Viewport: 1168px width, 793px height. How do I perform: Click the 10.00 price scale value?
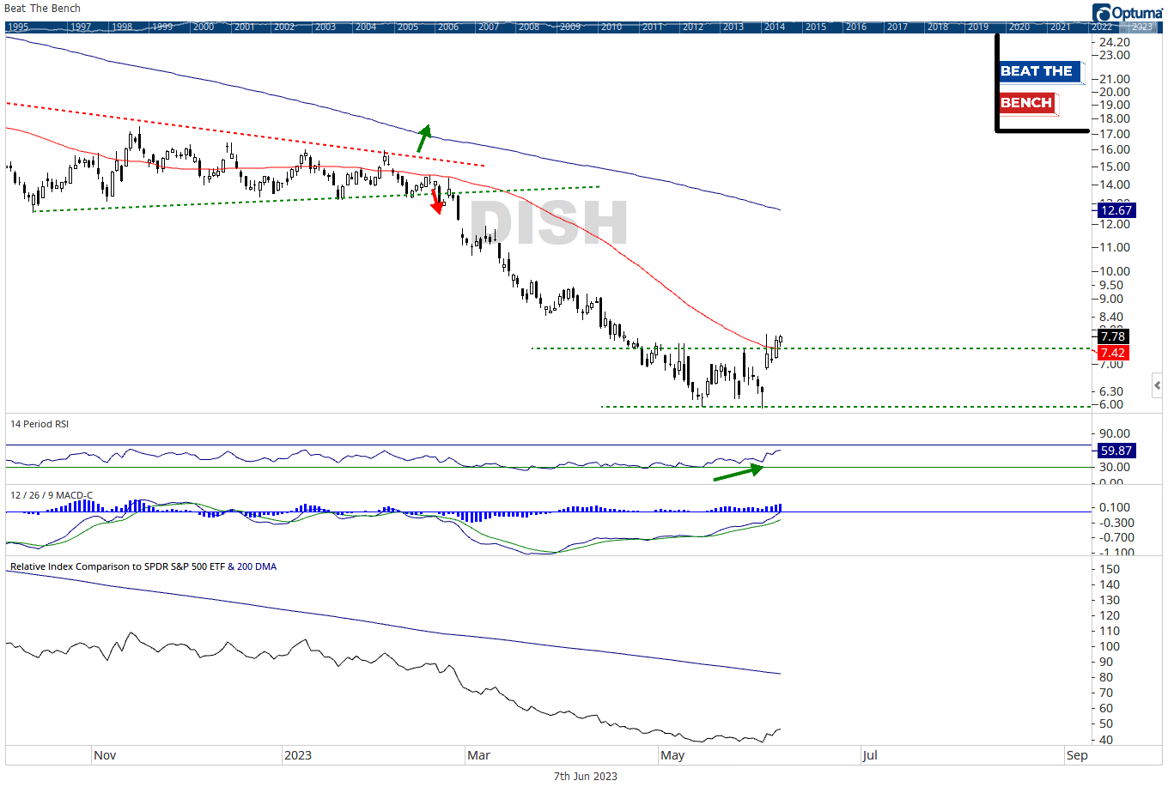coord(1115,271)
